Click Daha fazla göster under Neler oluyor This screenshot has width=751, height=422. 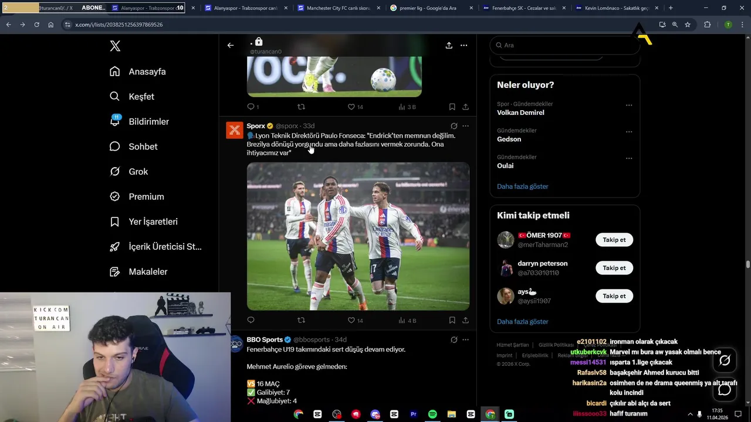click(x=523, y=186)
